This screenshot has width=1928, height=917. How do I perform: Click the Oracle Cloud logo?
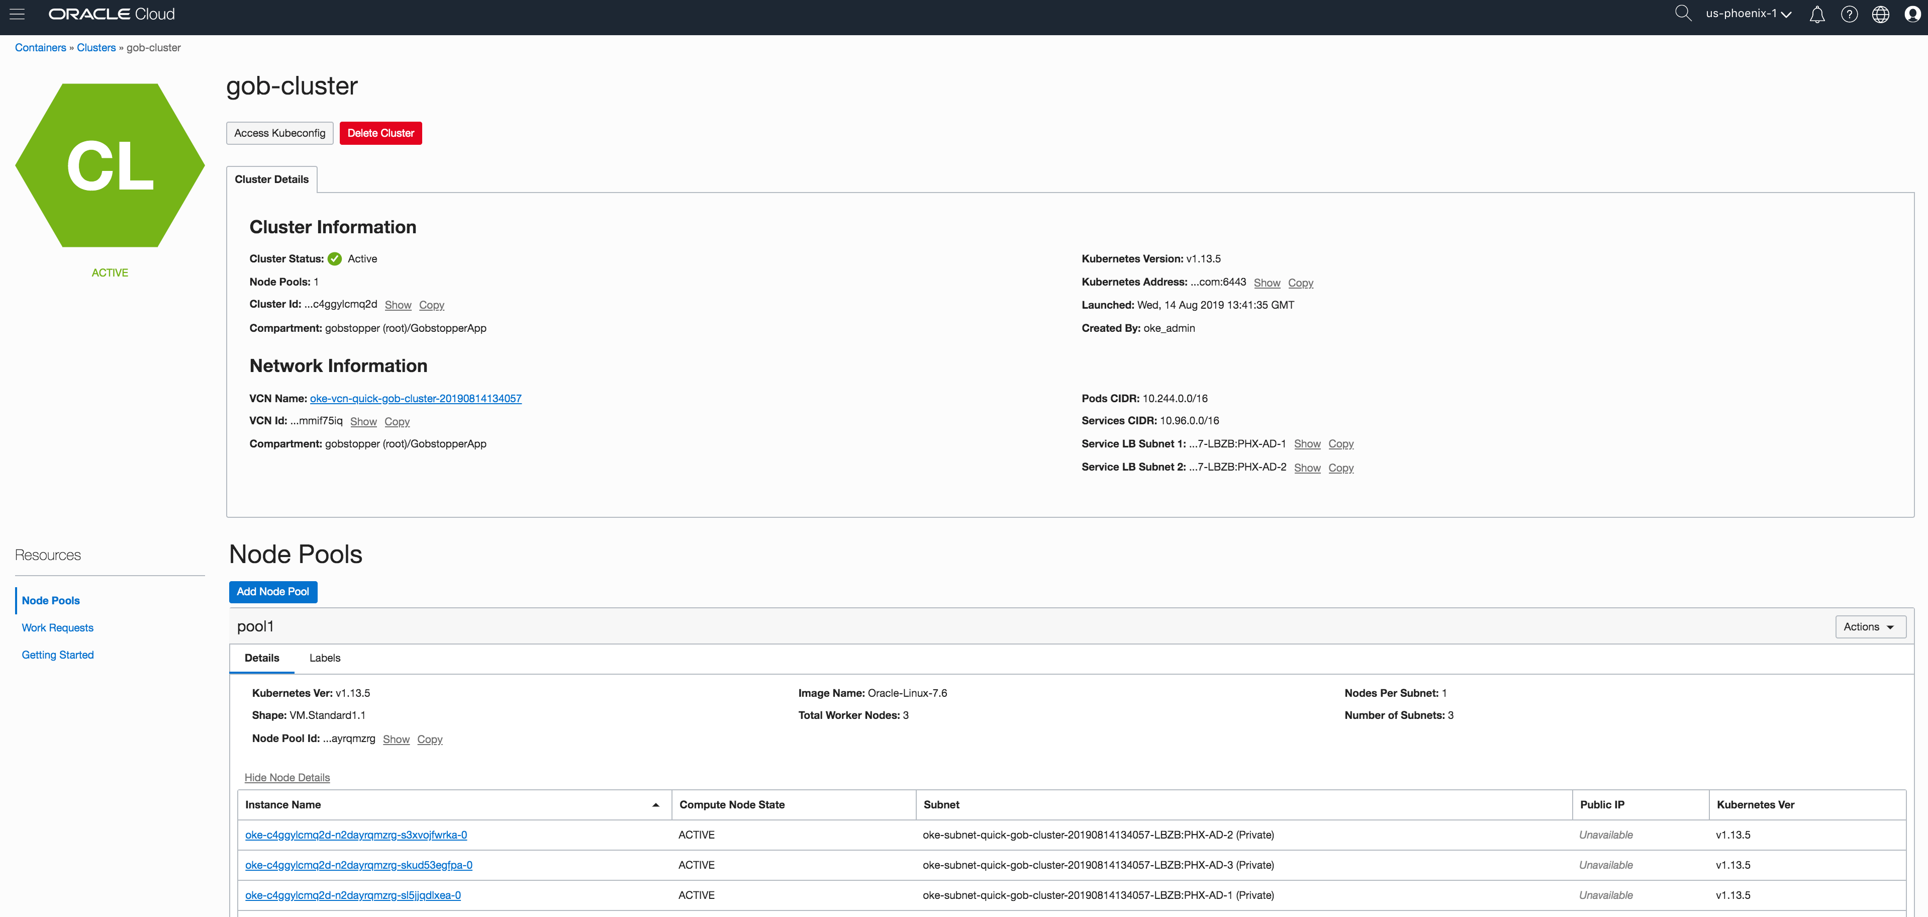[109, 14]
